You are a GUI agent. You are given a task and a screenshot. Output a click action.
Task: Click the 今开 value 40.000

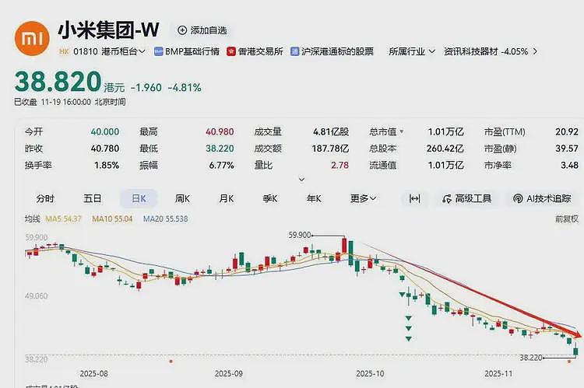pos(105,131)
